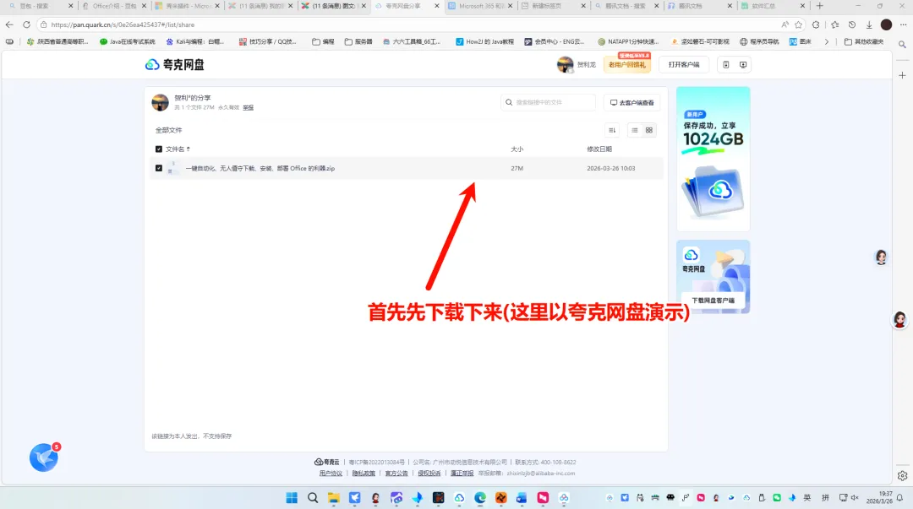The height and width of the screenshot is (509, 913).
Task: Focus the file search input field
Action: (x=549, y=102)
